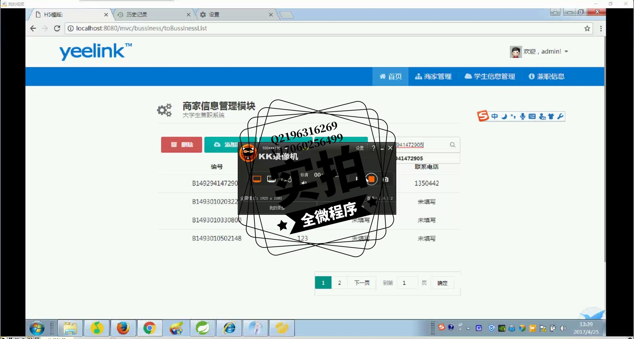Click the 编号 column header
Viewport: 634px width, 339px height.
pyautogui.click(x=217, y=167)
